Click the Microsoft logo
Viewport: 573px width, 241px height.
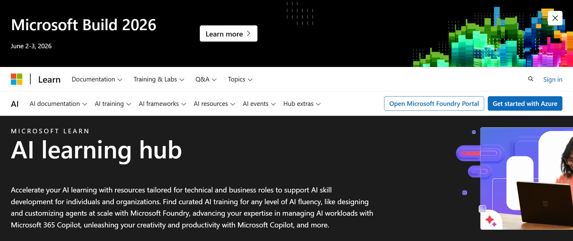pos(17,79)
